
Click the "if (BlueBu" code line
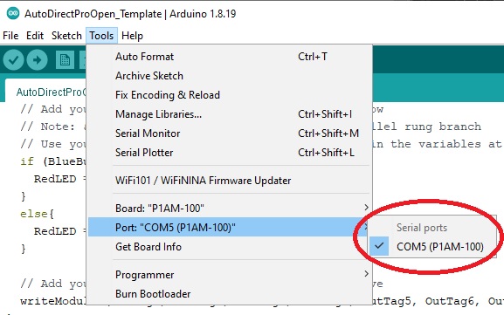pyautogui.click(x=53, y=161)
